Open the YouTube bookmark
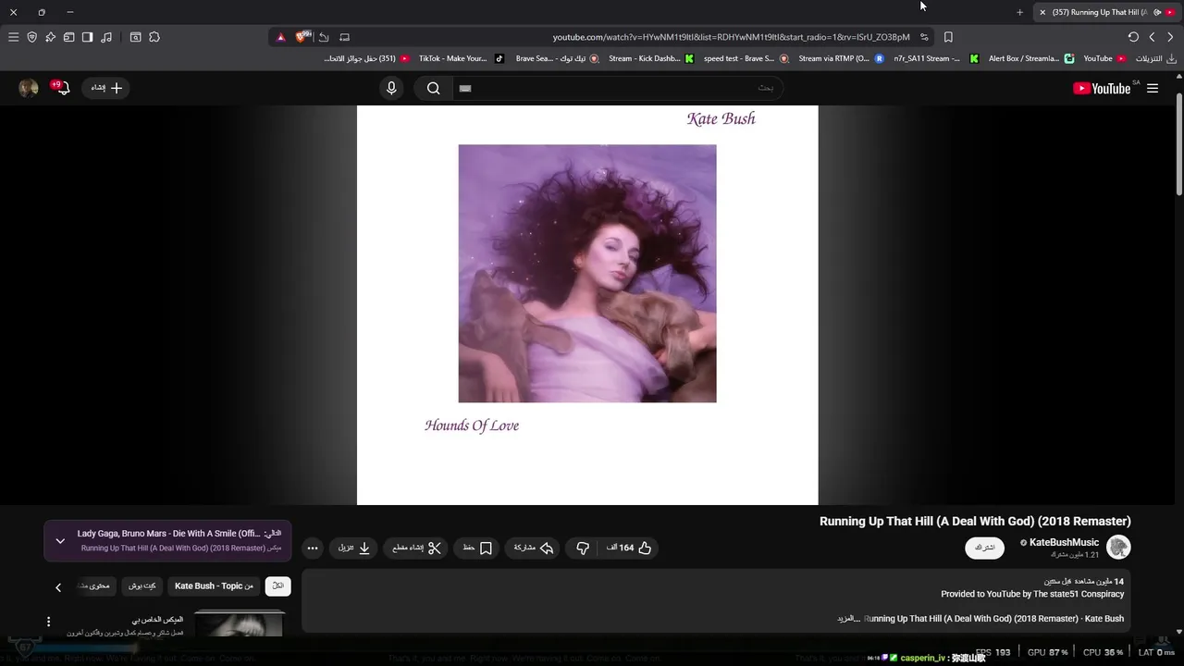Screen dimensions: 1184x666 (1104, 58)
